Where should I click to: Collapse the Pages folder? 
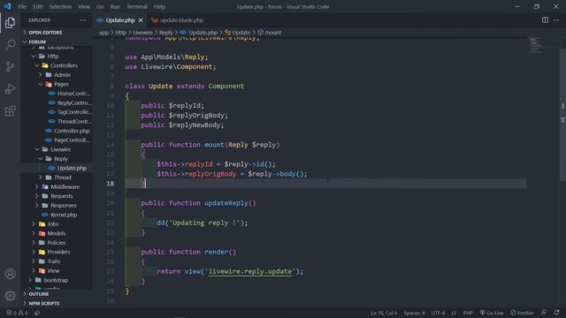pos(61,84)
